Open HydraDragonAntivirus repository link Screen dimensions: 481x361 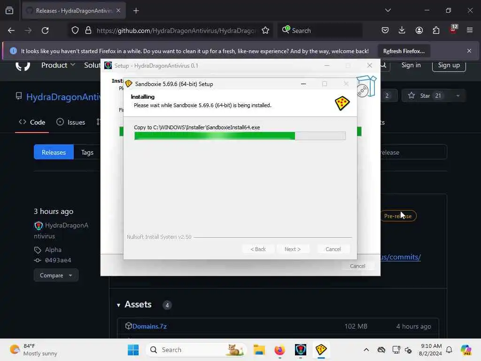(x=63, y=97)
